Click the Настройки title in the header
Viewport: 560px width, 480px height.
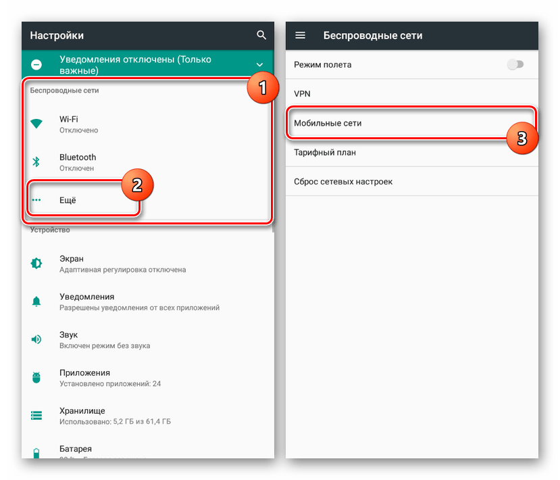[57, 35]
